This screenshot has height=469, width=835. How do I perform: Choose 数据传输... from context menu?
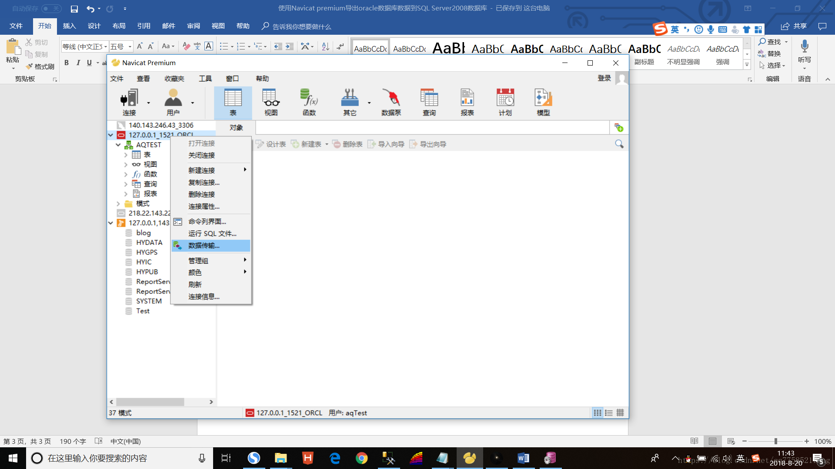[x=204, y=246]
